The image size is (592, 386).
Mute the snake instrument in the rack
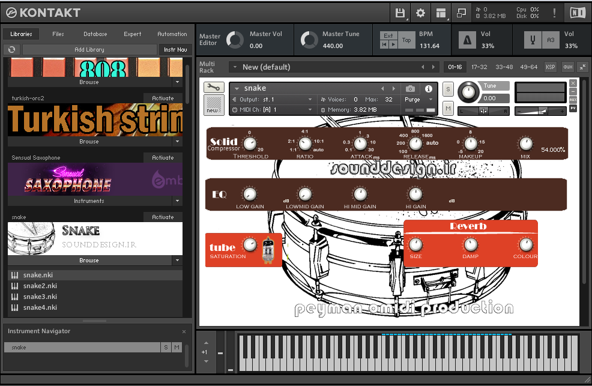[x=448, y=109]
